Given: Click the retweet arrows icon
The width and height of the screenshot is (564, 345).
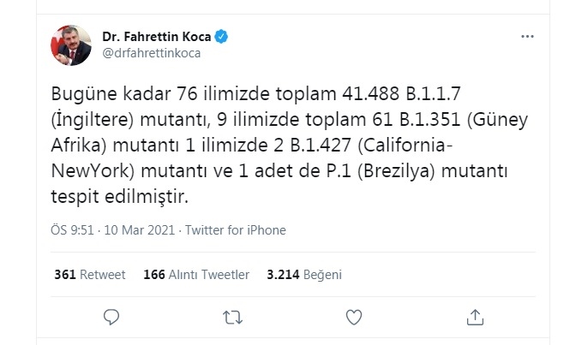Looking at the screenshot, I should [231, 318].
